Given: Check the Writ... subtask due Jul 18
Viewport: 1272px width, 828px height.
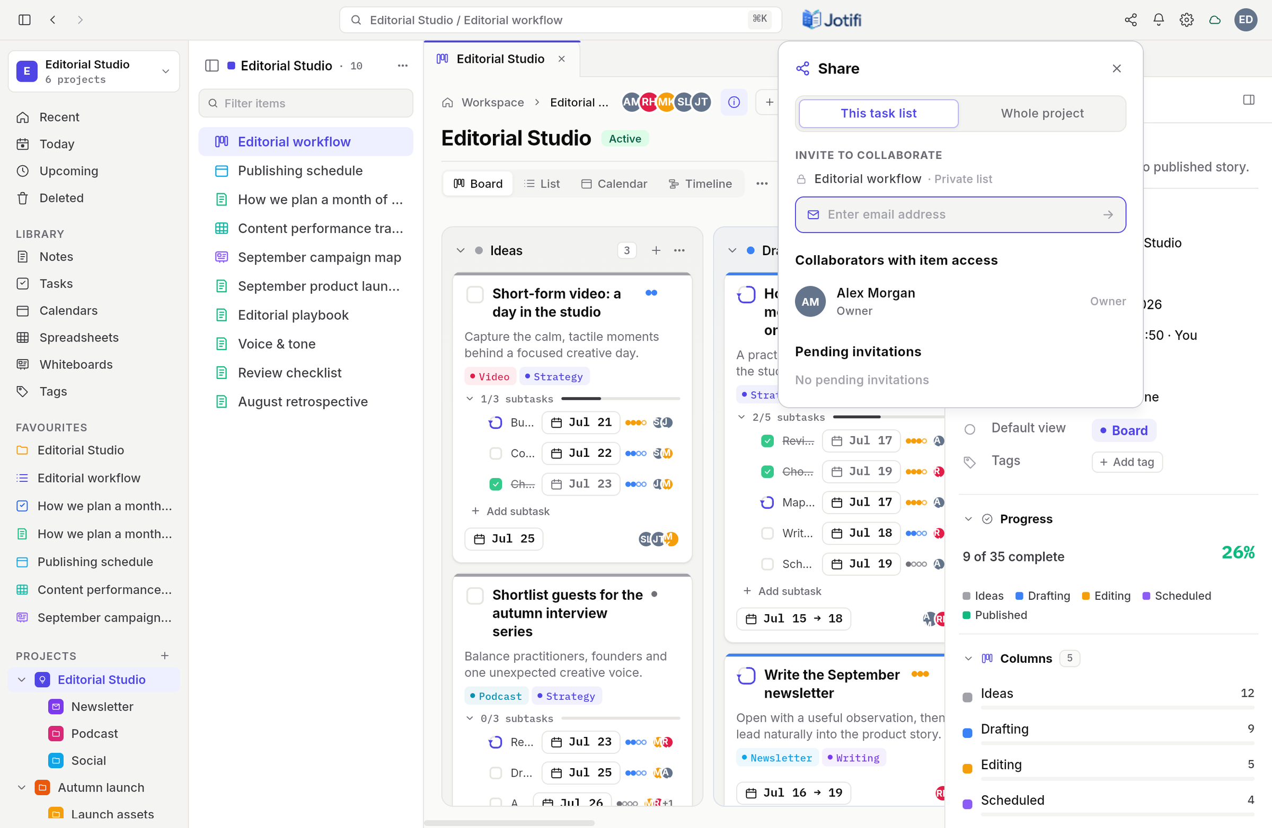Looking at the screenshot, I should pos(767,533).
